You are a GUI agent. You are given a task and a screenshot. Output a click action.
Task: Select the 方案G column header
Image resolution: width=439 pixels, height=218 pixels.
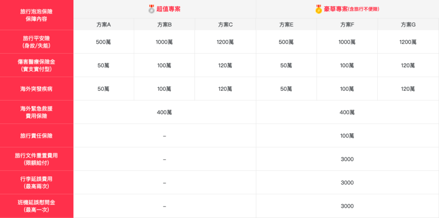click(x=408, y=25)
